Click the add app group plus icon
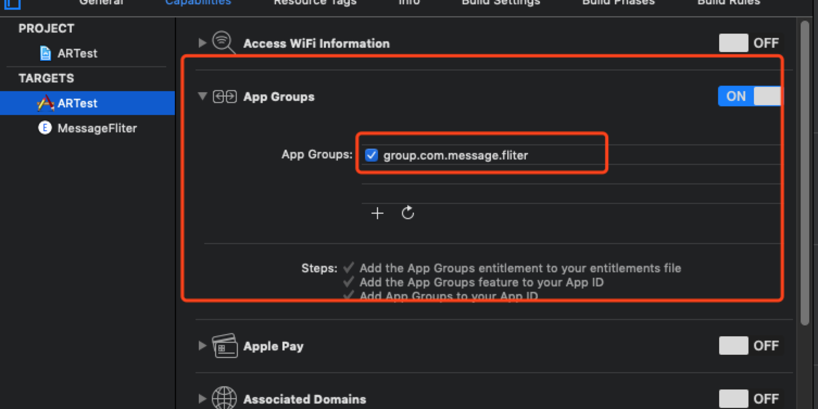818x409 pixels. (x=377, y=213)
